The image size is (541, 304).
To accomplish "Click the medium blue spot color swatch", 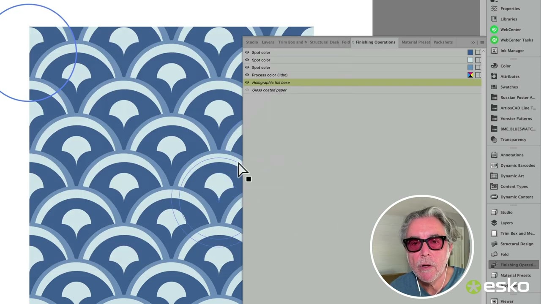I will pos(470,68).
